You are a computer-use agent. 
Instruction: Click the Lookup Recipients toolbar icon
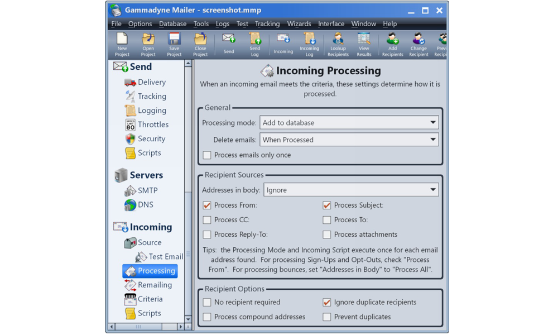coord(338,44)
